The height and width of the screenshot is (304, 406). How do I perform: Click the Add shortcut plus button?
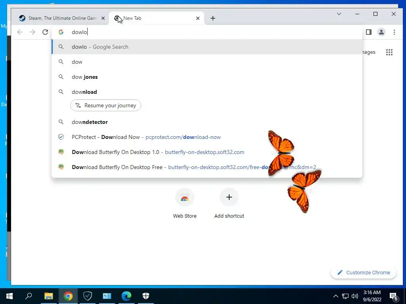[229, 197]
